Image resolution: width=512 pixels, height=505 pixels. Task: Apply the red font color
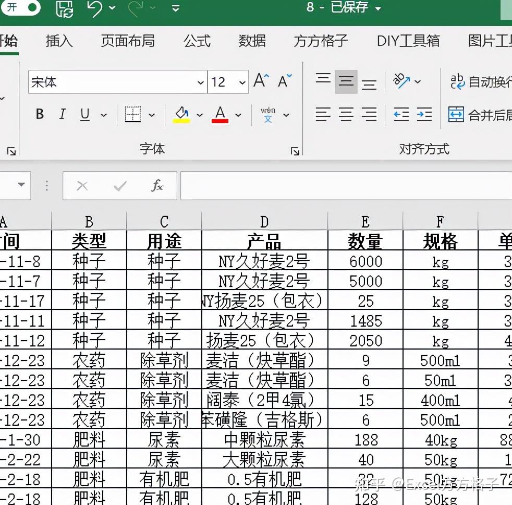point(220,115)
